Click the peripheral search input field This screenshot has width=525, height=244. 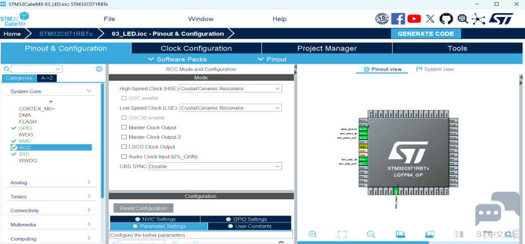(33, 69)
